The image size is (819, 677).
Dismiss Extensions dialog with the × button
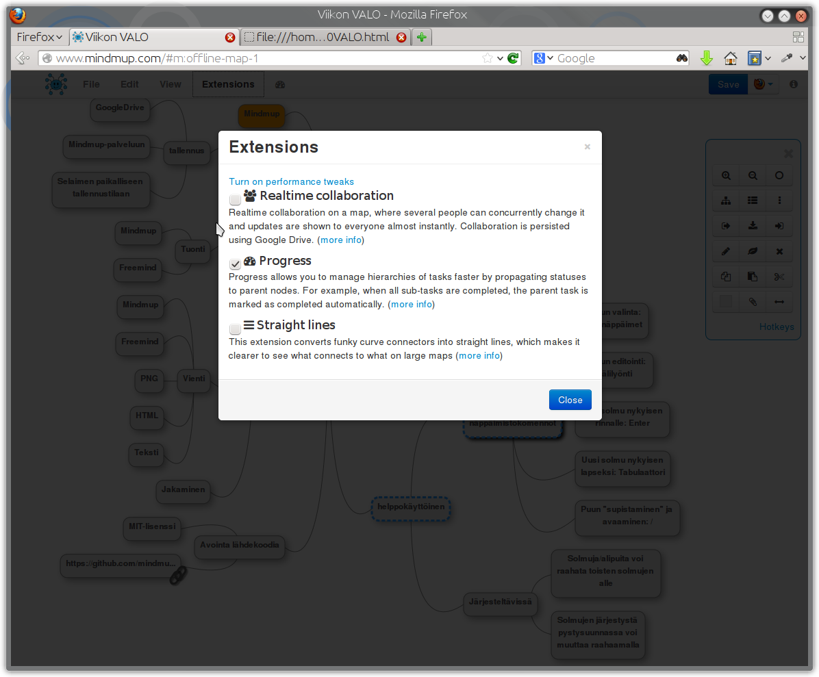[587, 146]
